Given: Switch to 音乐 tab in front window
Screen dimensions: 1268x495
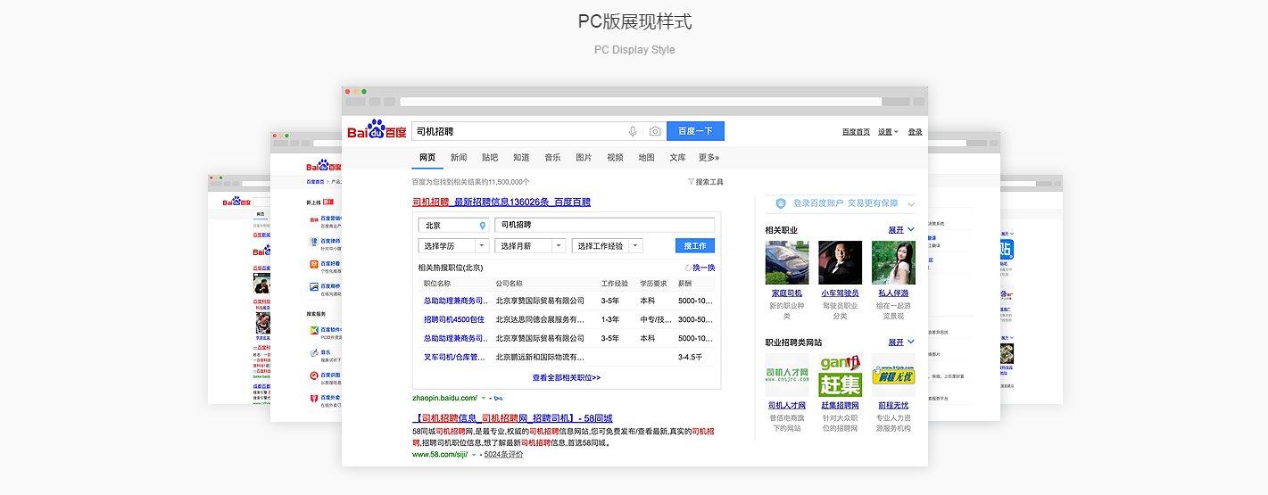Looking at the screenshot, I should pyautogui.click(x=552, y=158).
